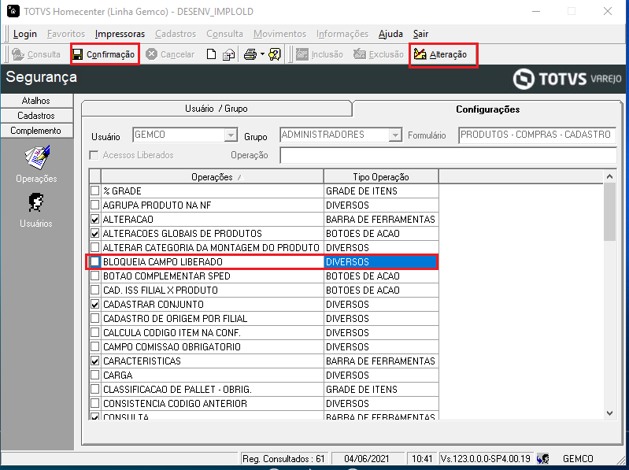Select the Configurações tab

[487, 109]
